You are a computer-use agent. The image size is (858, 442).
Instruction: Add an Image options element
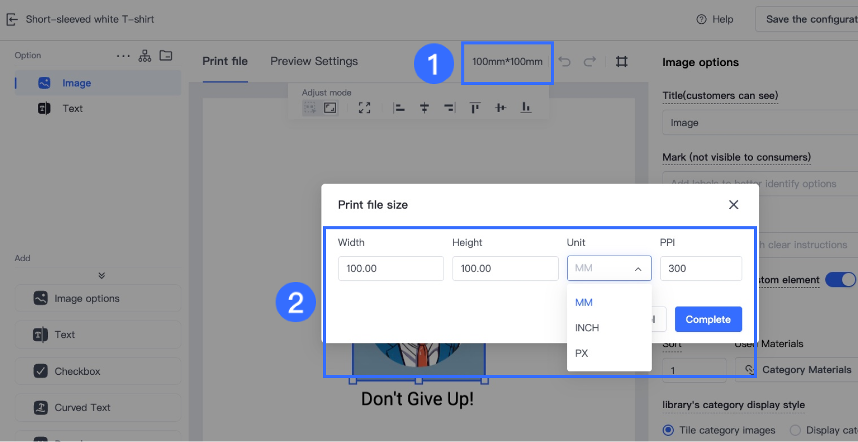pos(98,299)
